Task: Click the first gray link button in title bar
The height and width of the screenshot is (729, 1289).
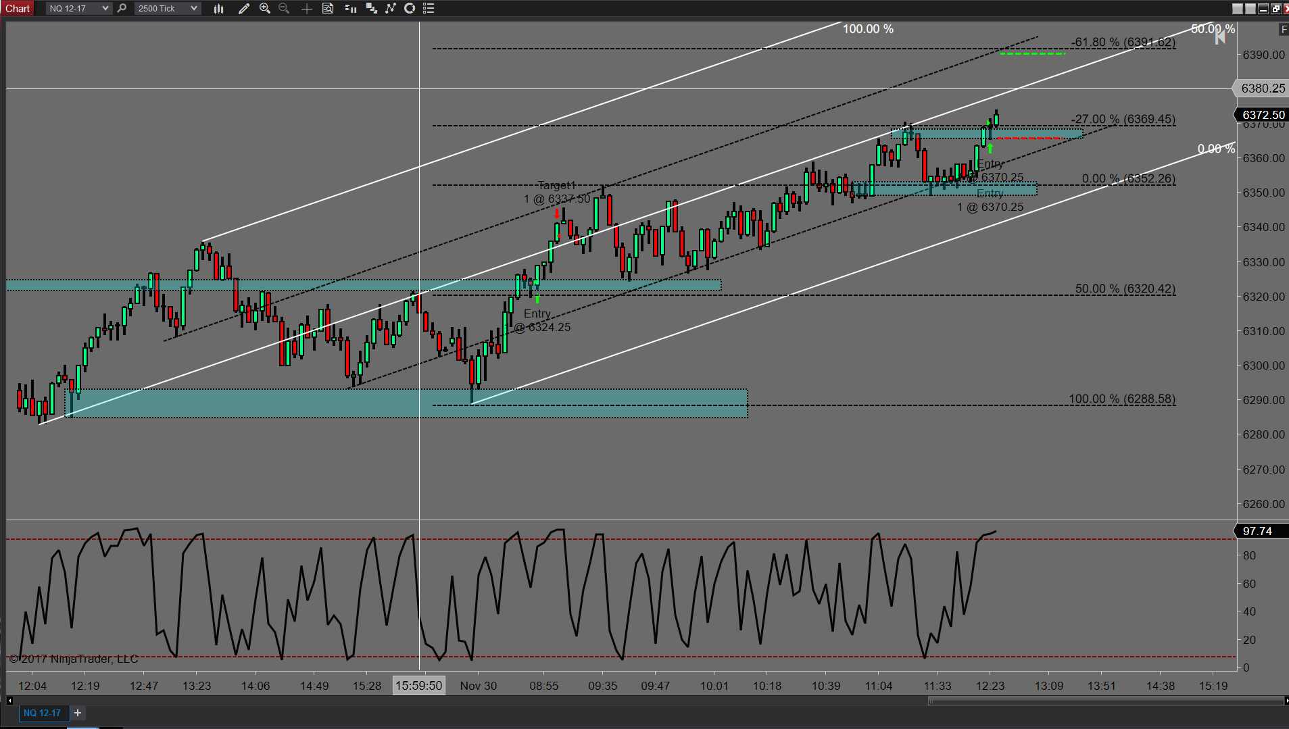Action: (x=1238, y=9)
